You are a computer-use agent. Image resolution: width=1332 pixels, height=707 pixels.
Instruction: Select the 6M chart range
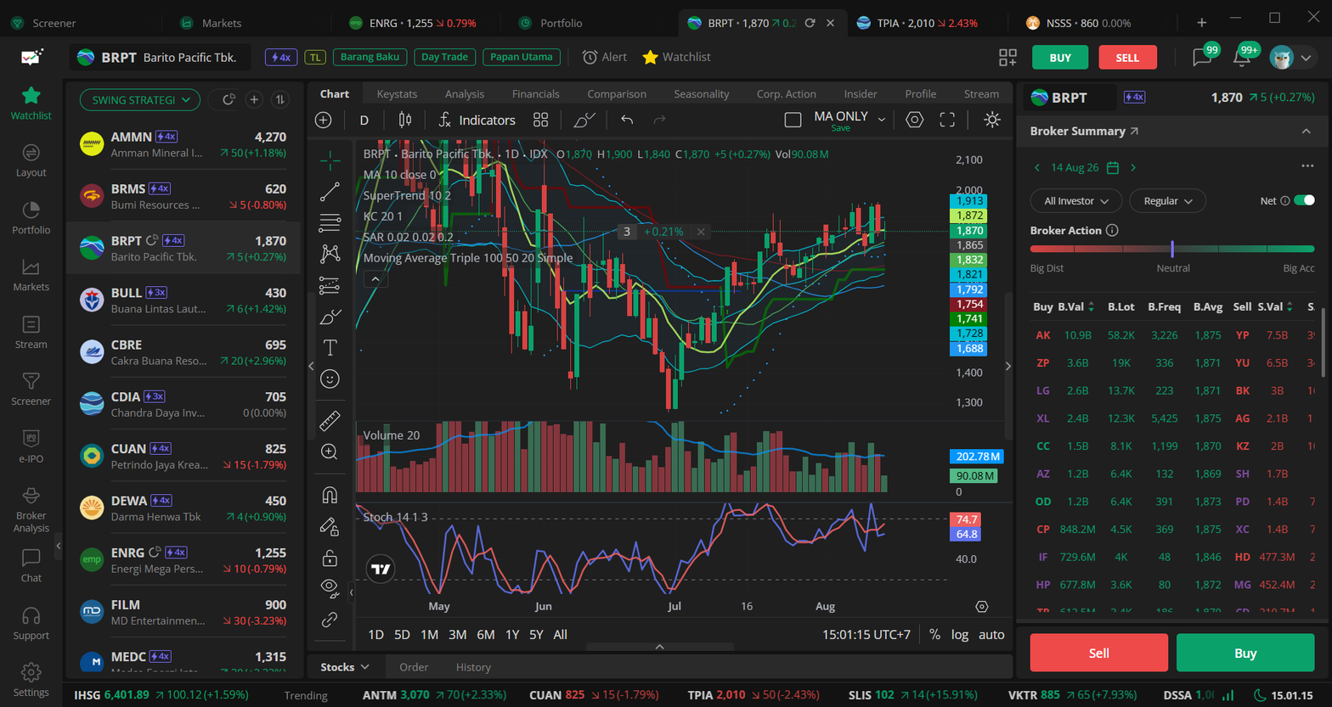485,634
